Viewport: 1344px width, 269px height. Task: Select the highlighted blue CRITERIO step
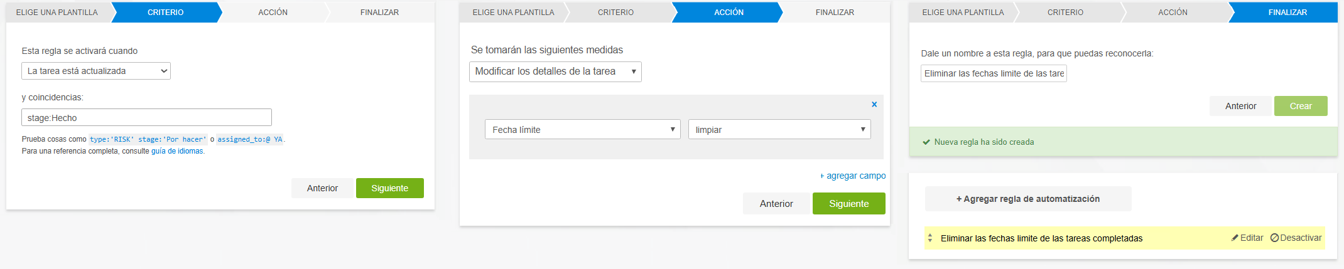[166, 13]
